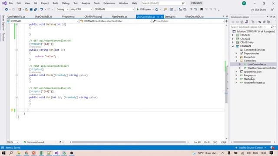Click the main Search (Ctrl+Q) box
The width and height of the screenshot is (278, 156).
click(163, 3)
